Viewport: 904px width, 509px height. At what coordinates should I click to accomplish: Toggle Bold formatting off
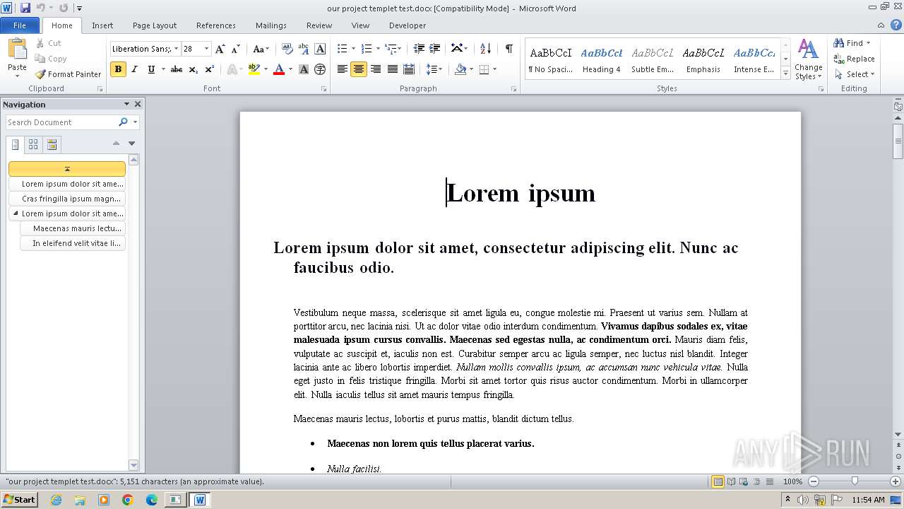click(x=118, y=69)
